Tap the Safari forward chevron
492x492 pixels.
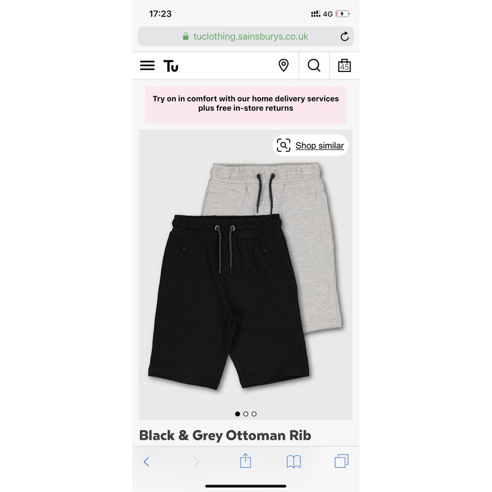coord(196,462)
